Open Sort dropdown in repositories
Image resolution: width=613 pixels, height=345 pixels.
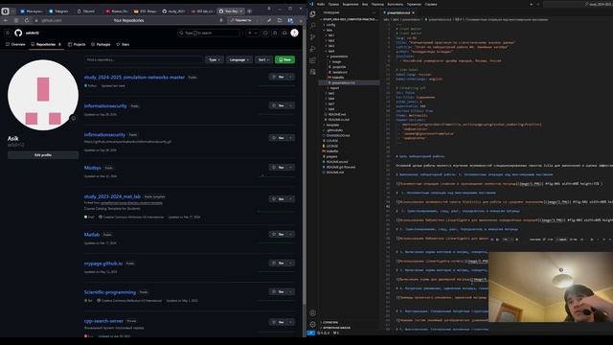click(x=263, y=59)
